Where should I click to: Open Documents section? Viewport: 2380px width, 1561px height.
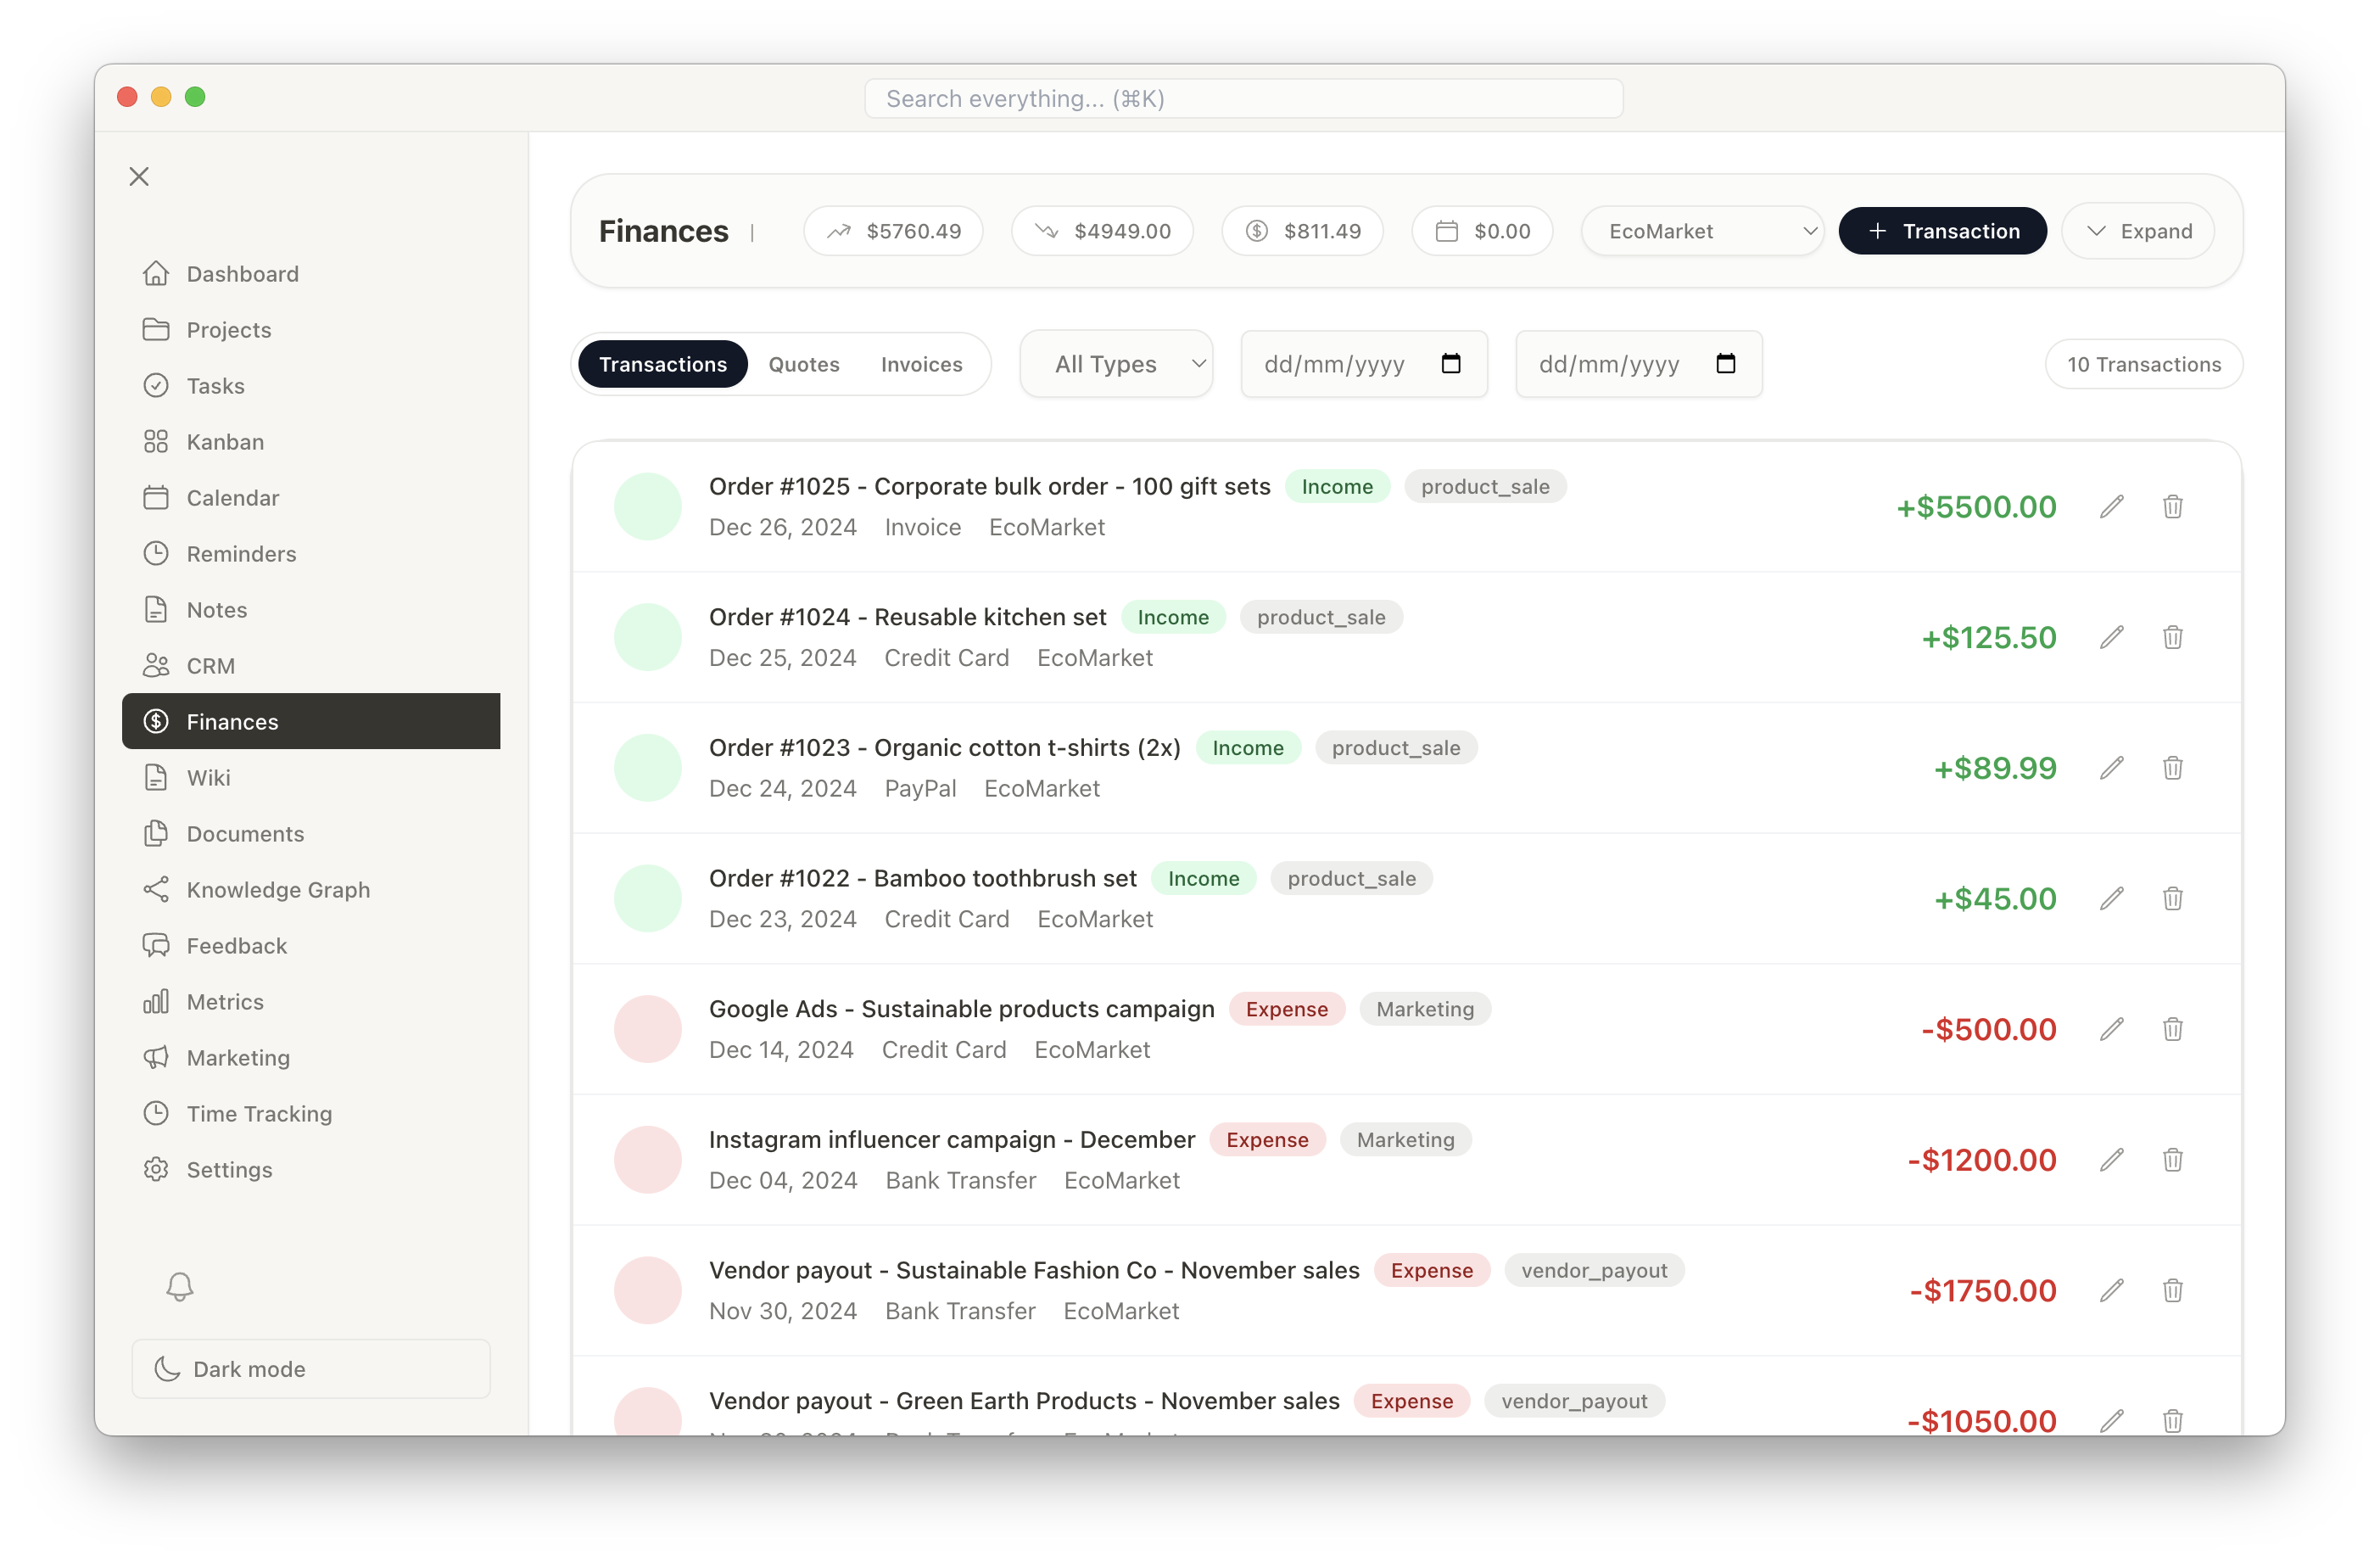coord(311,833)
